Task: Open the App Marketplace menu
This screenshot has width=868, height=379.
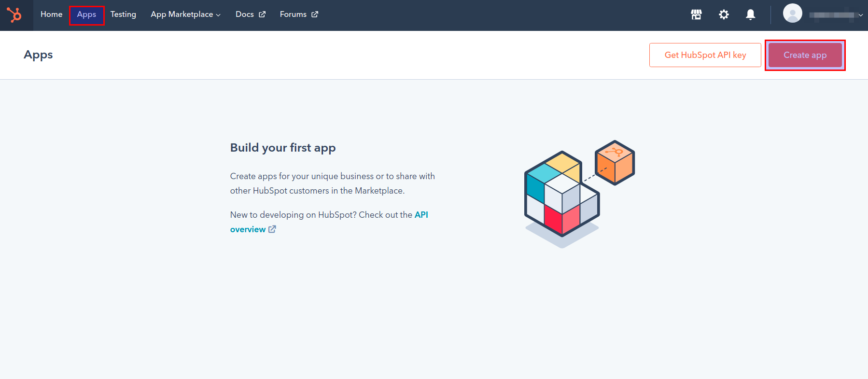Action: pos(185,14)
